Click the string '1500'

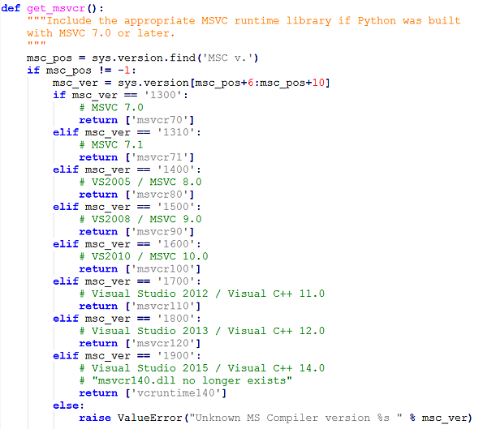(176, 207)
